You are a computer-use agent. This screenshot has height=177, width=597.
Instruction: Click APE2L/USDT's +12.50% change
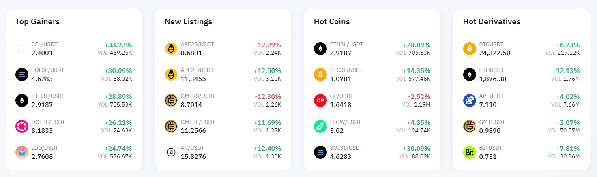267,70
